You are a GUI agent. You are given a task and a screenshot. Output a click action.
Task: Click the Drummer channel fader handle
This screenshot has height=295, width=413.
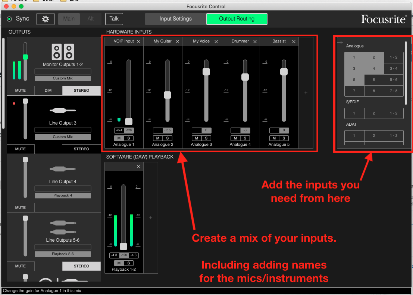tap(245, 77)
